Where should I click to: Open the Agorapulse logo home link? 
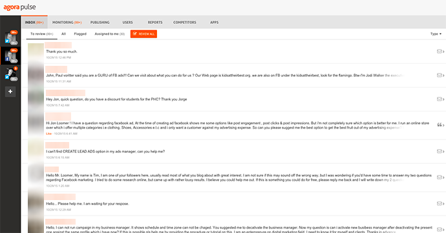tap(19, 7)
